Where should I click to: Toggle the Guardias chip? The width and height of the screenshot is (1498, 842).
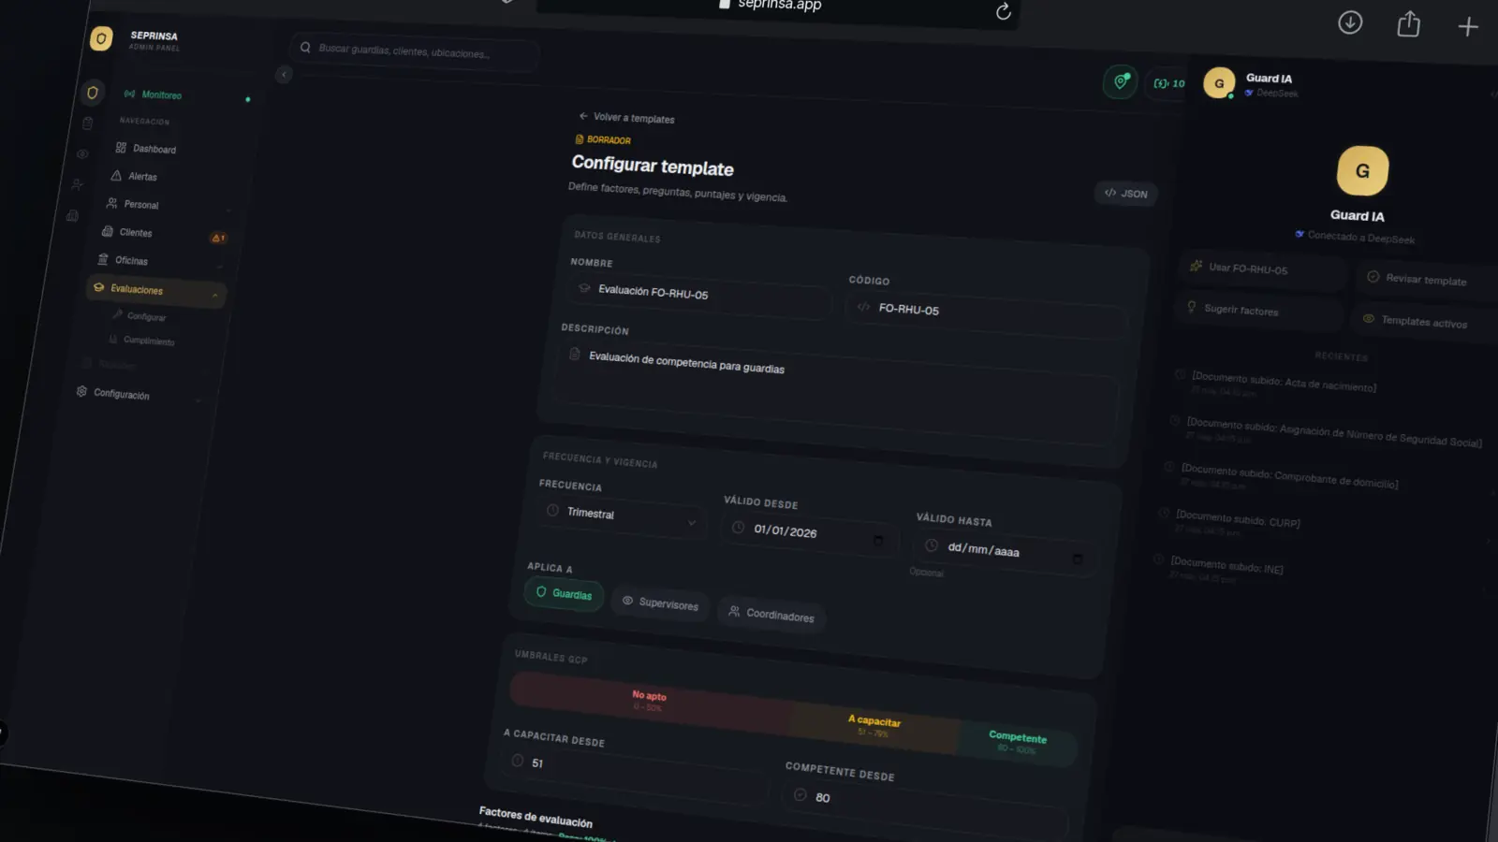[x=564, y=593]
